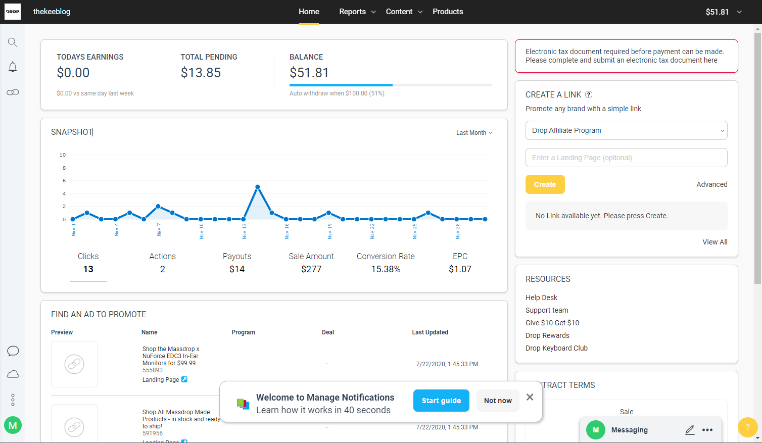This screenshot has height=443, width=762.
Task: Select the EPC snapshot metric
Action: 460,263
